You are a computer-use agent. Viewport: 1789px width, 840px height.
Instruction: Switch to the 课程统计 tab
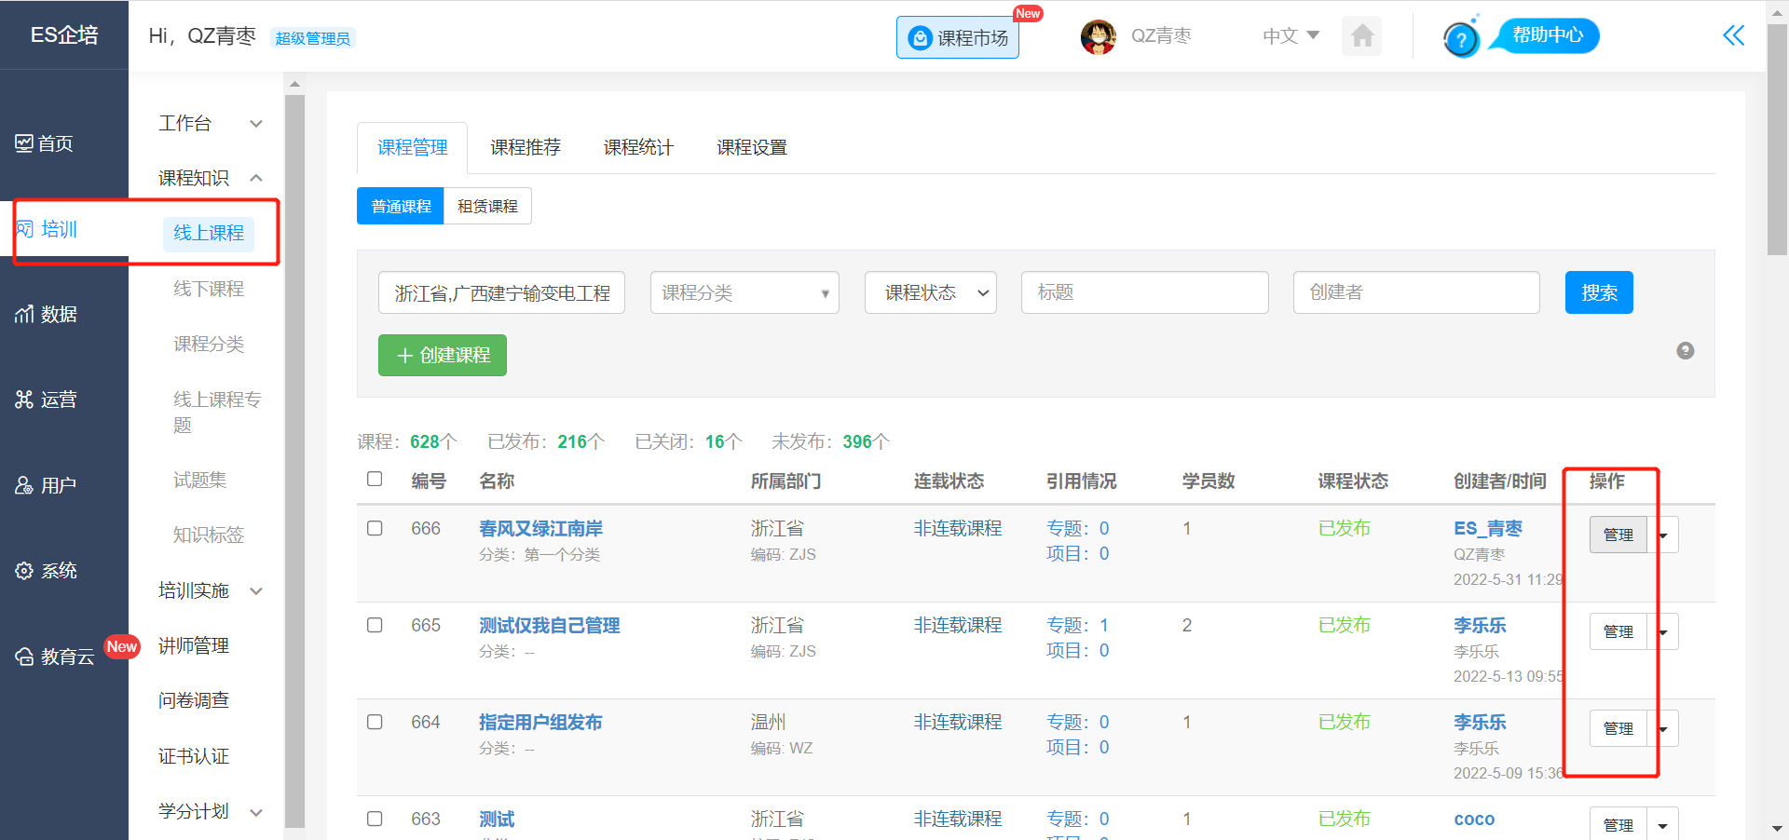pyautogui.click(x=638, y=148)
